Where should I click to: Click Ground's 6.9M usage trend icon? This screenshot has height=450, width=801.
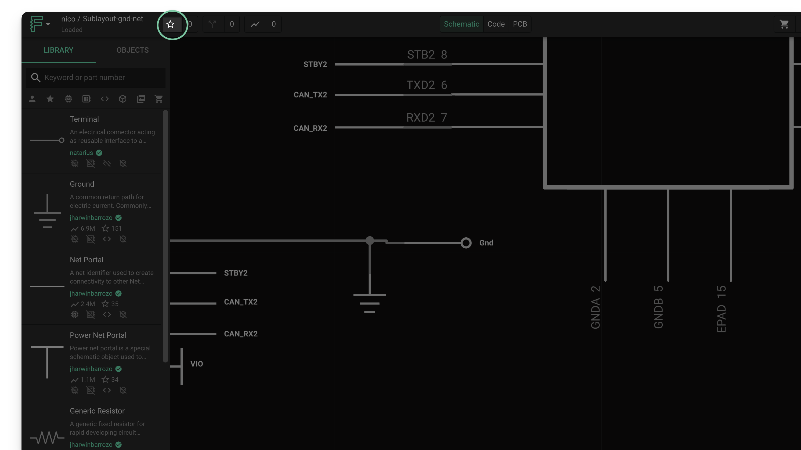pos(75,229)
